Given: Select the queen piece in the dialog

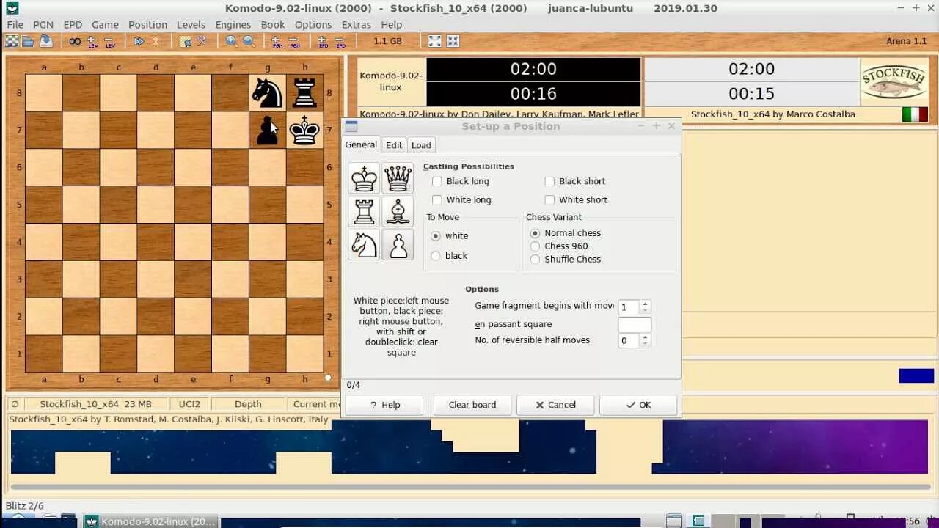Looking at the screenshot, I should (398, 178).
